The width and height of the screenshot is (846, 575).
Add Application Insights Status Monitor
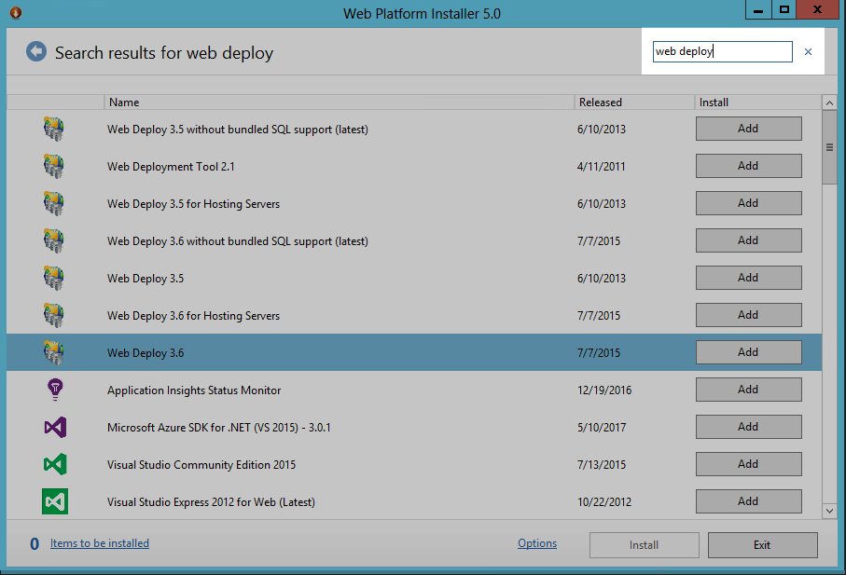[x=748, y=390]
